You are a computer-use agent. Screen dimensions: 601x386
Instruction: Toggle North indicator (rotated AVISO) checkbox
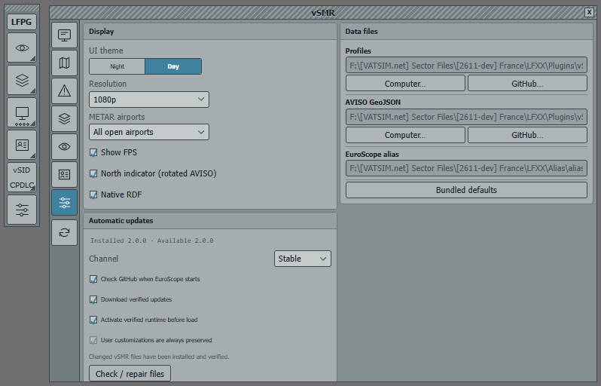93,174
